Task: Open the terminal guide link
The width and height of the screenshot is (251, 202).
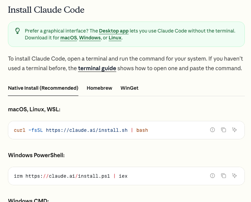Action: coord(97,68)
